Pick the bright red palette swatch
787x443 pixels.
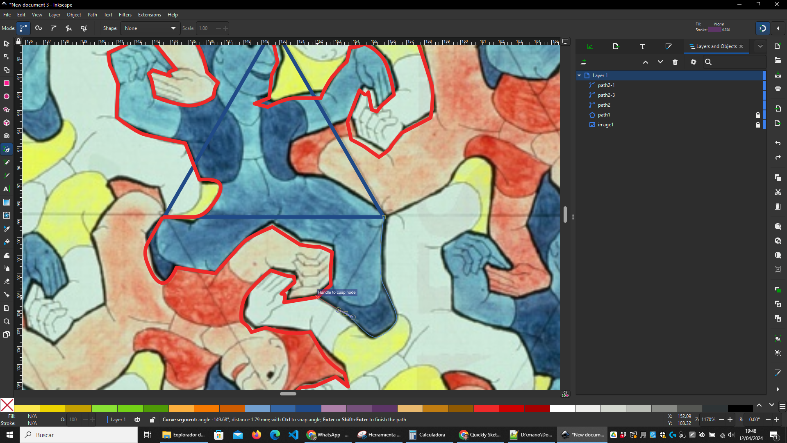pos(486,409)
